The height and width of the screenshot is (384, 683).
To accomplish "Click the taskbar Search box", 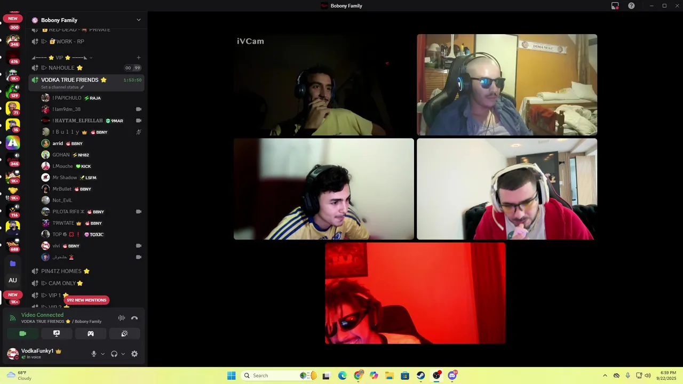I will click(280, 375).
